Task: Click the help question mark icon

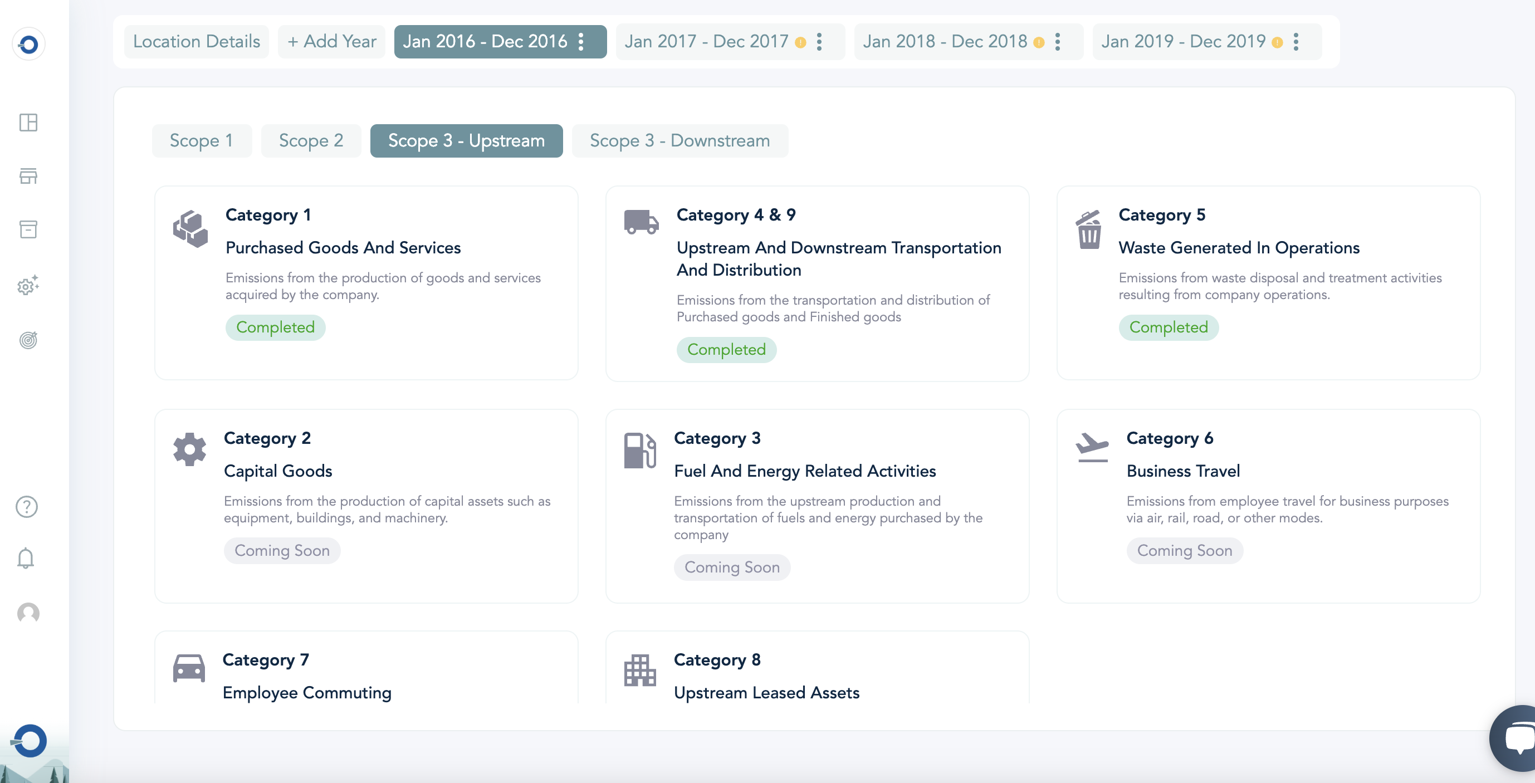Action: tap(27, 507)
